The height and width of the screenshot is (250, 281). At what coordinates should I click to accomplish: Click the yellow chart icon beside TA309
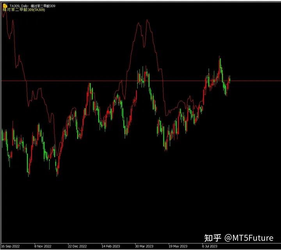5,5
